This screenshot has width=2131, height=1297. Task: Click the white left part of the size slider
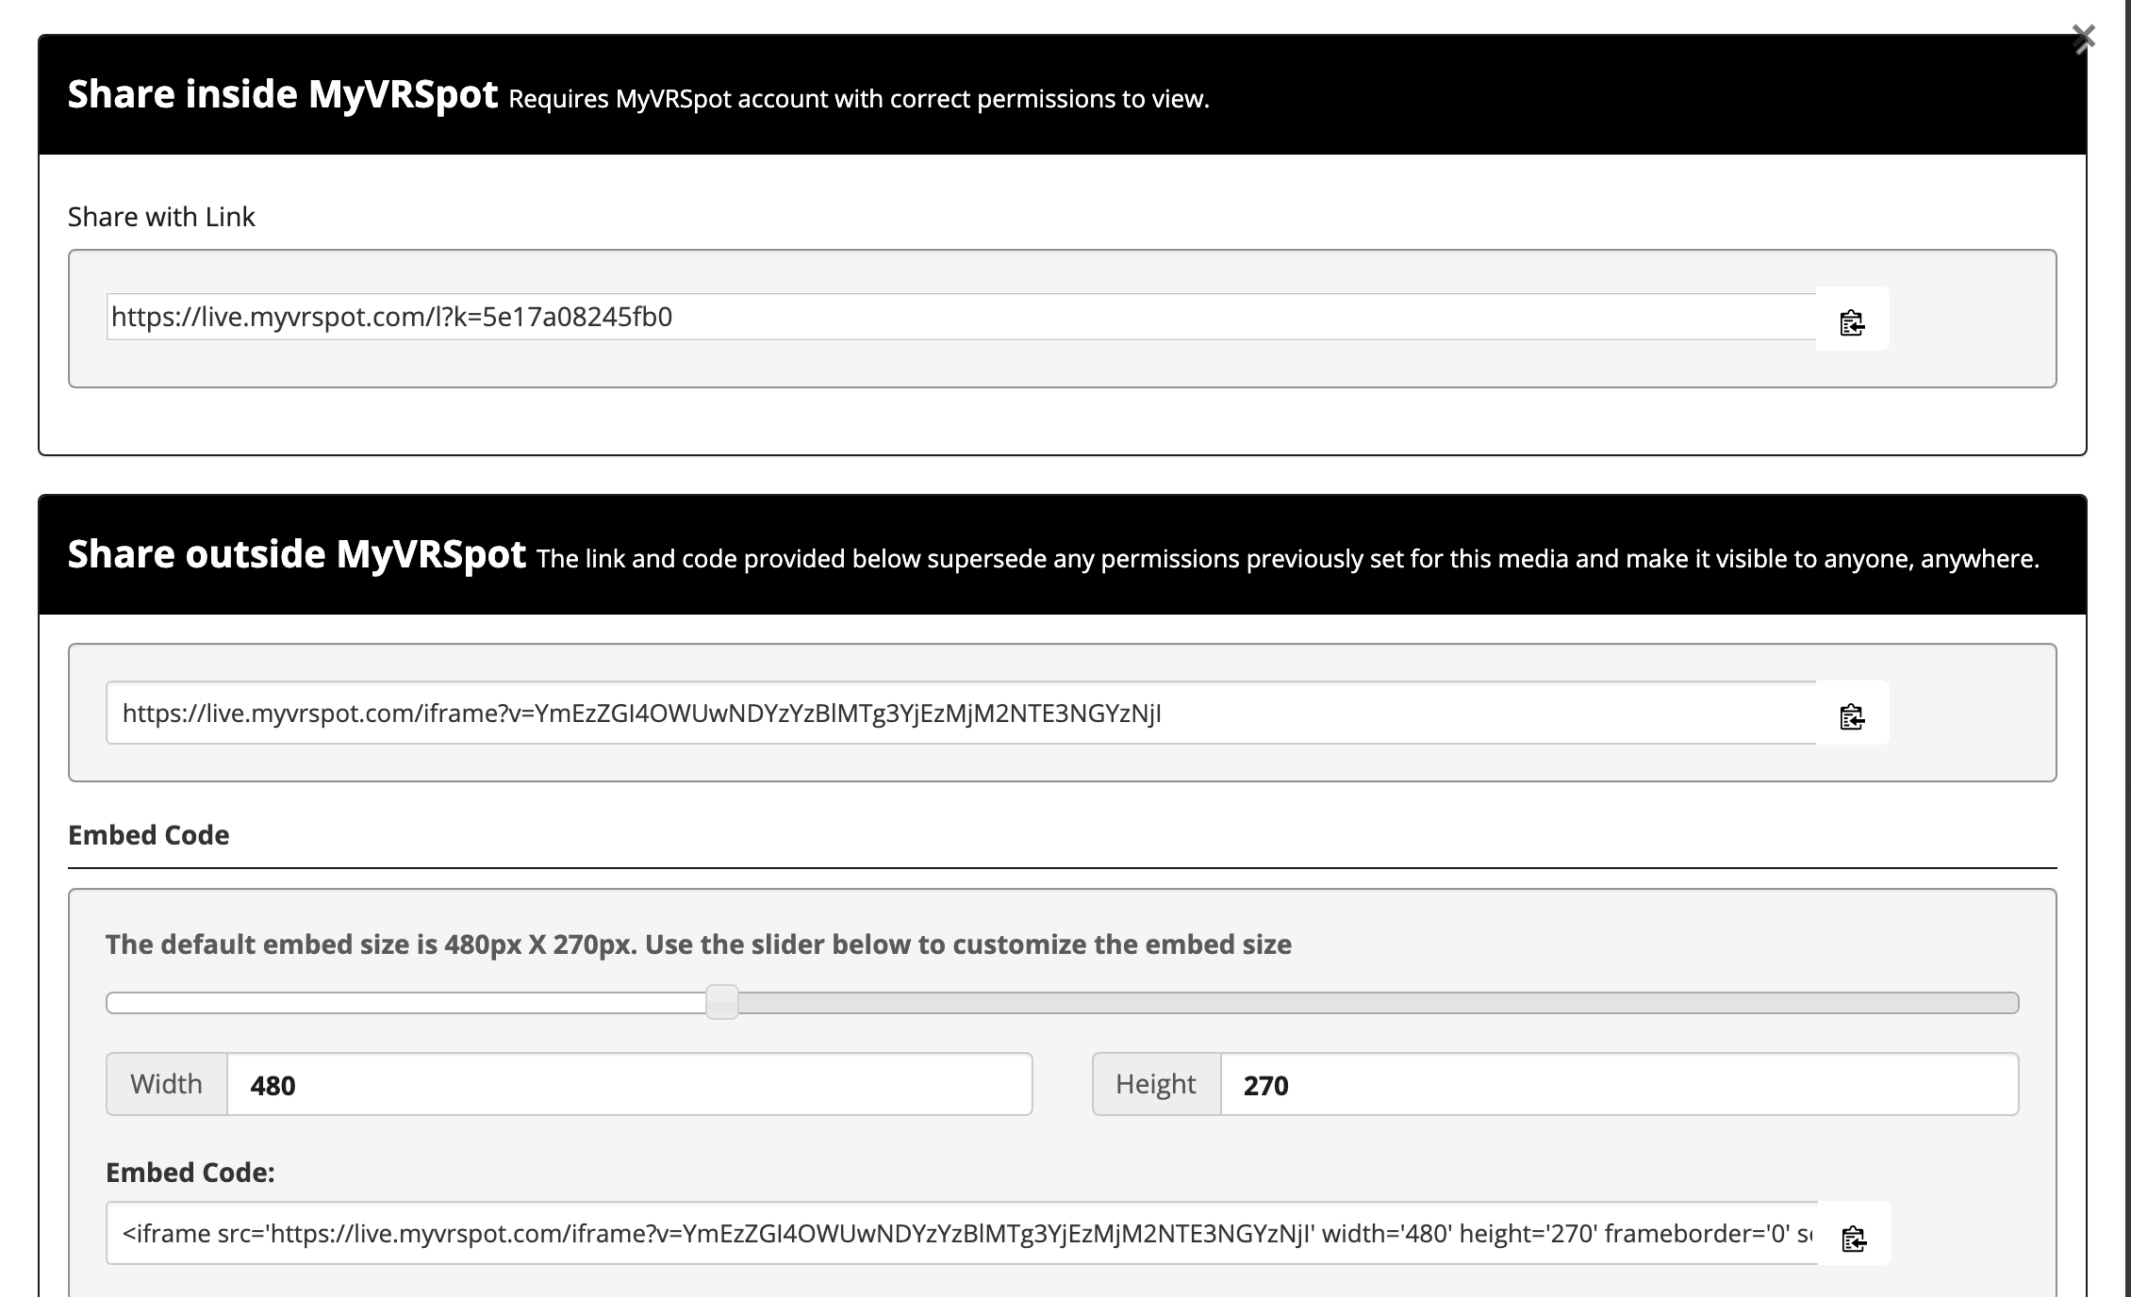406,1002
